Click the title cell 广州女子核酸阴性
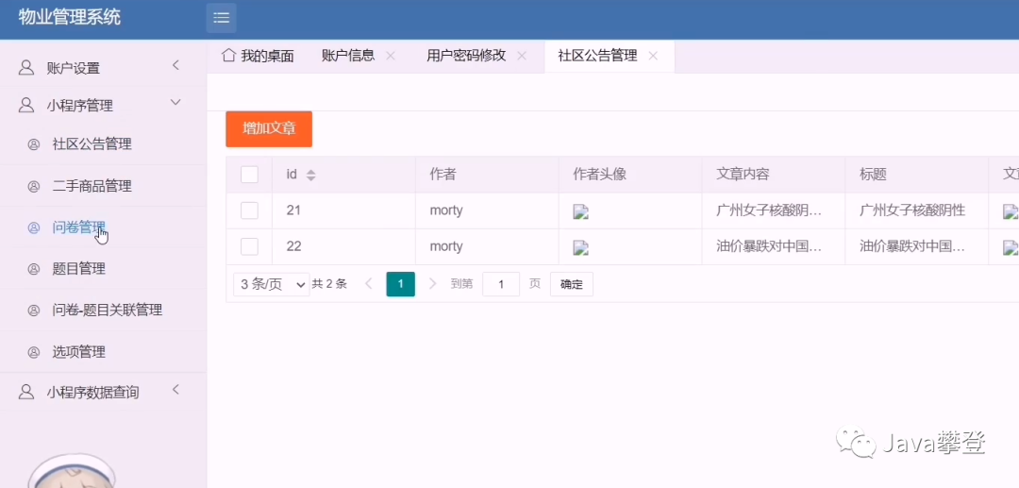The height and width of the screenshot is (488, 1019). (917, 210)
